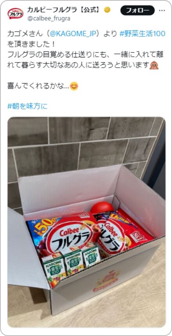Click the カルビーフルグラ【公式】 display name
172x336 pixels.
click(64, 10)
